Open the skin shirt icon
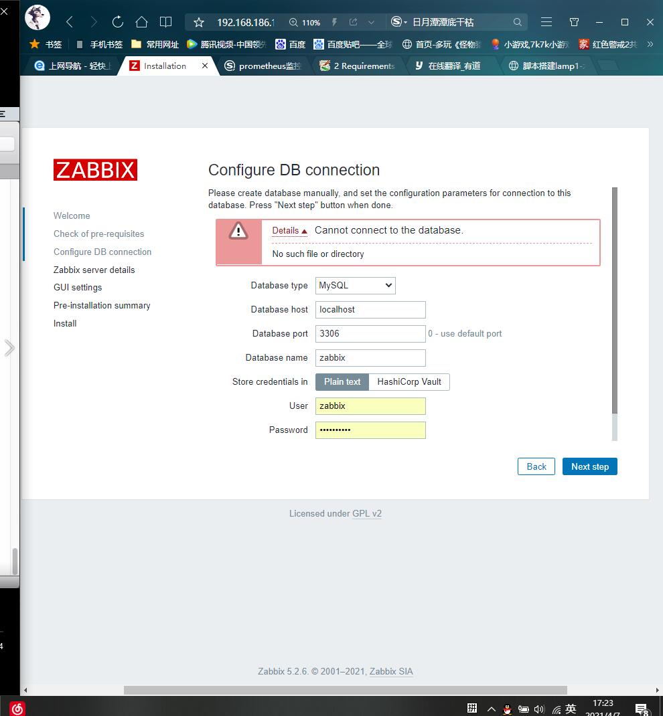Image resolution: width=663 pixels, height=716 pixels. pos(575,22)
